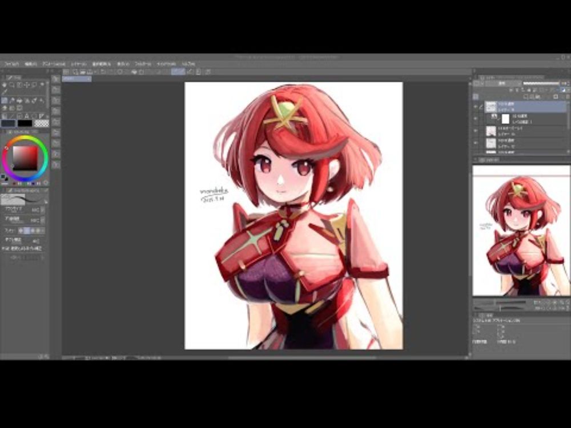Select the Text tool (A icon)
Viewport: 571px width, 428px height.
(27, 116)
